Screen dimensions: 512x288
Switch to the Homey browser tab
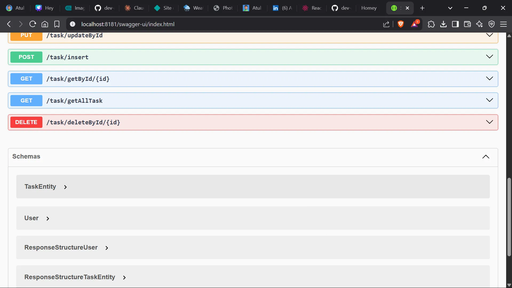[x=369, y=8]
